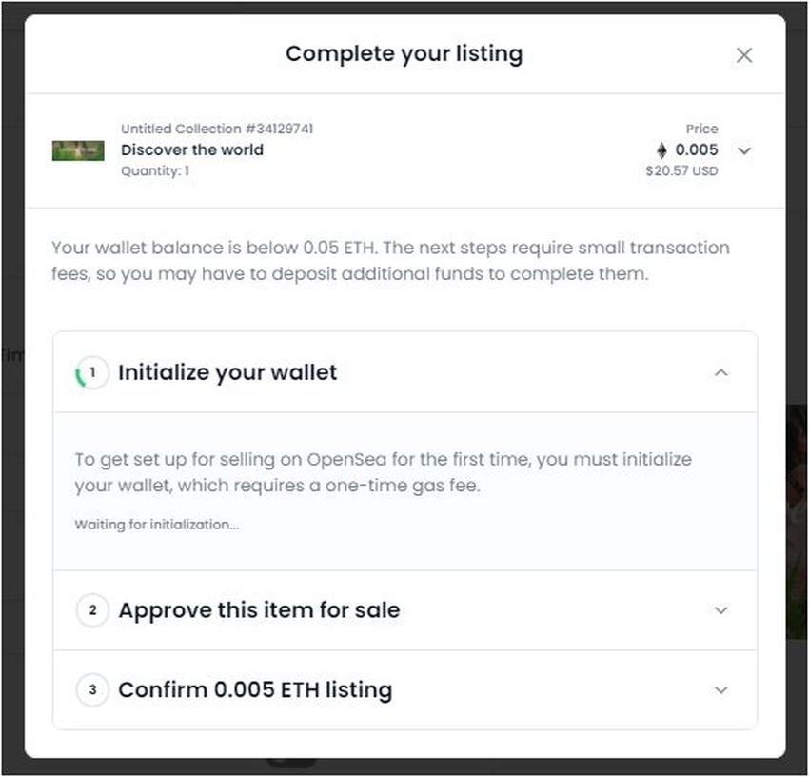The width and height of the screenshot is (809, 777).
Task: Click the 0.005 price amount
Action: click(697, 149)
